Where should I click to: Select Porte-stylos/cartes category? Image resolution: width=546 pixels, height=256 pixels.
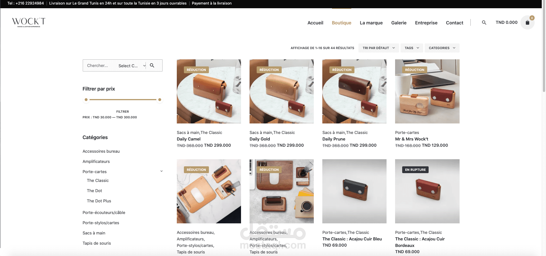pyautogui.click(x=101, y=223)
